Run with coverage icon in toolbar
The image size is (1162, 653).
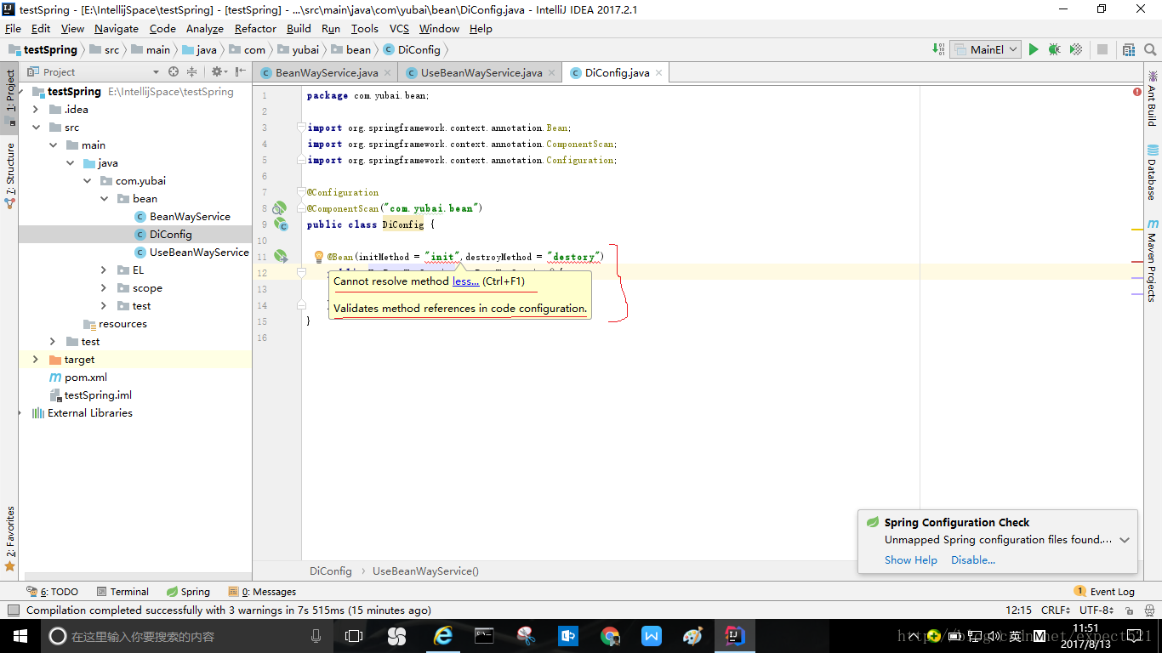coord(1076,49)
